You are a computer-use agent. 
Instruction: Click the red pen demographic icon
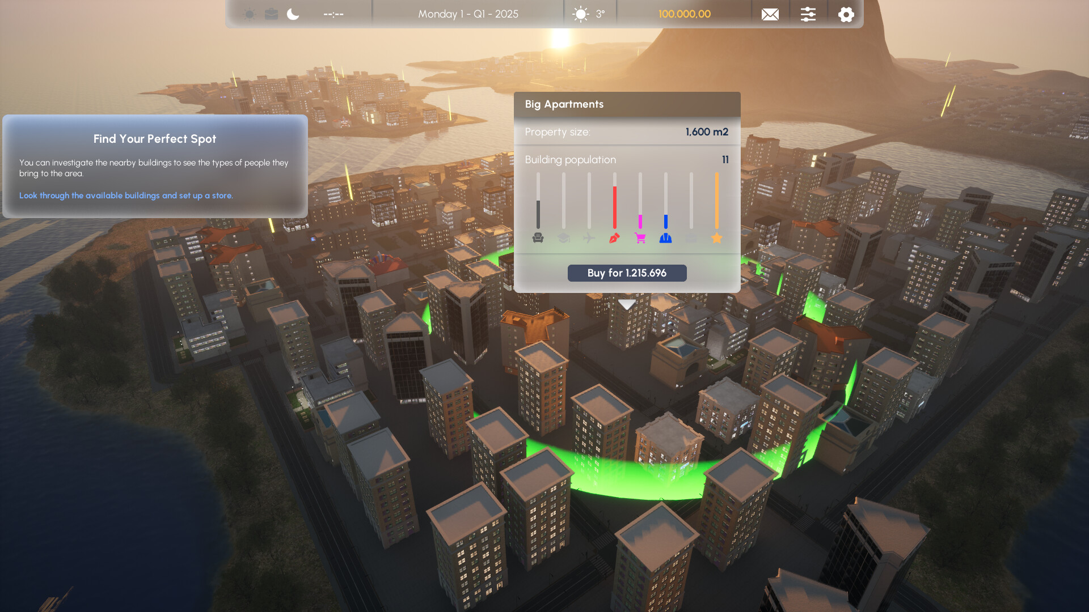click(614, 238)
